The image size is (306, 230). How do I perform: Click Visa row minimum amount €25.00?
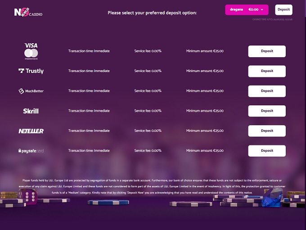coord(205,51)
